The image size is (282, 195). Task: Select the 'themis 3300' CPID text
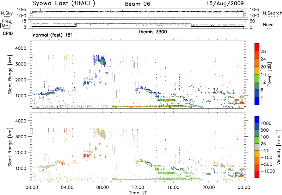click(x=153, y=32)
